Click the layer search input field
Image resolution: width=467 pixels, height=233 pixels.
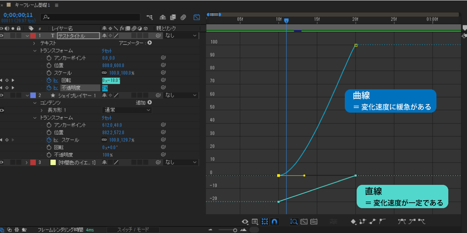point(90,17)
